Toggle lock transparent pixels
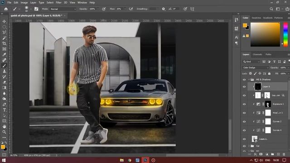This screenshot has height=163, width=290. (x=250, y=73)
